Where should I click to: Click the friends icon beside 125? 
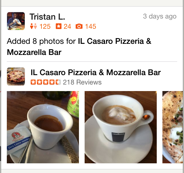tap(34, 26)
